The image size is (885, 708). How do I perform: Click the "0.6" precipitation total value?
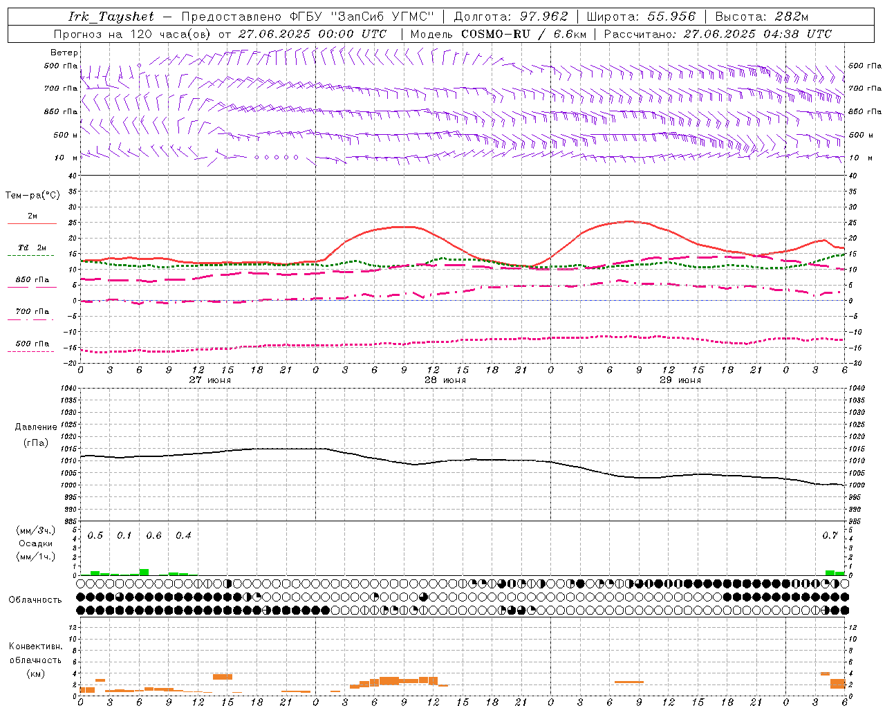click(153, 536)
